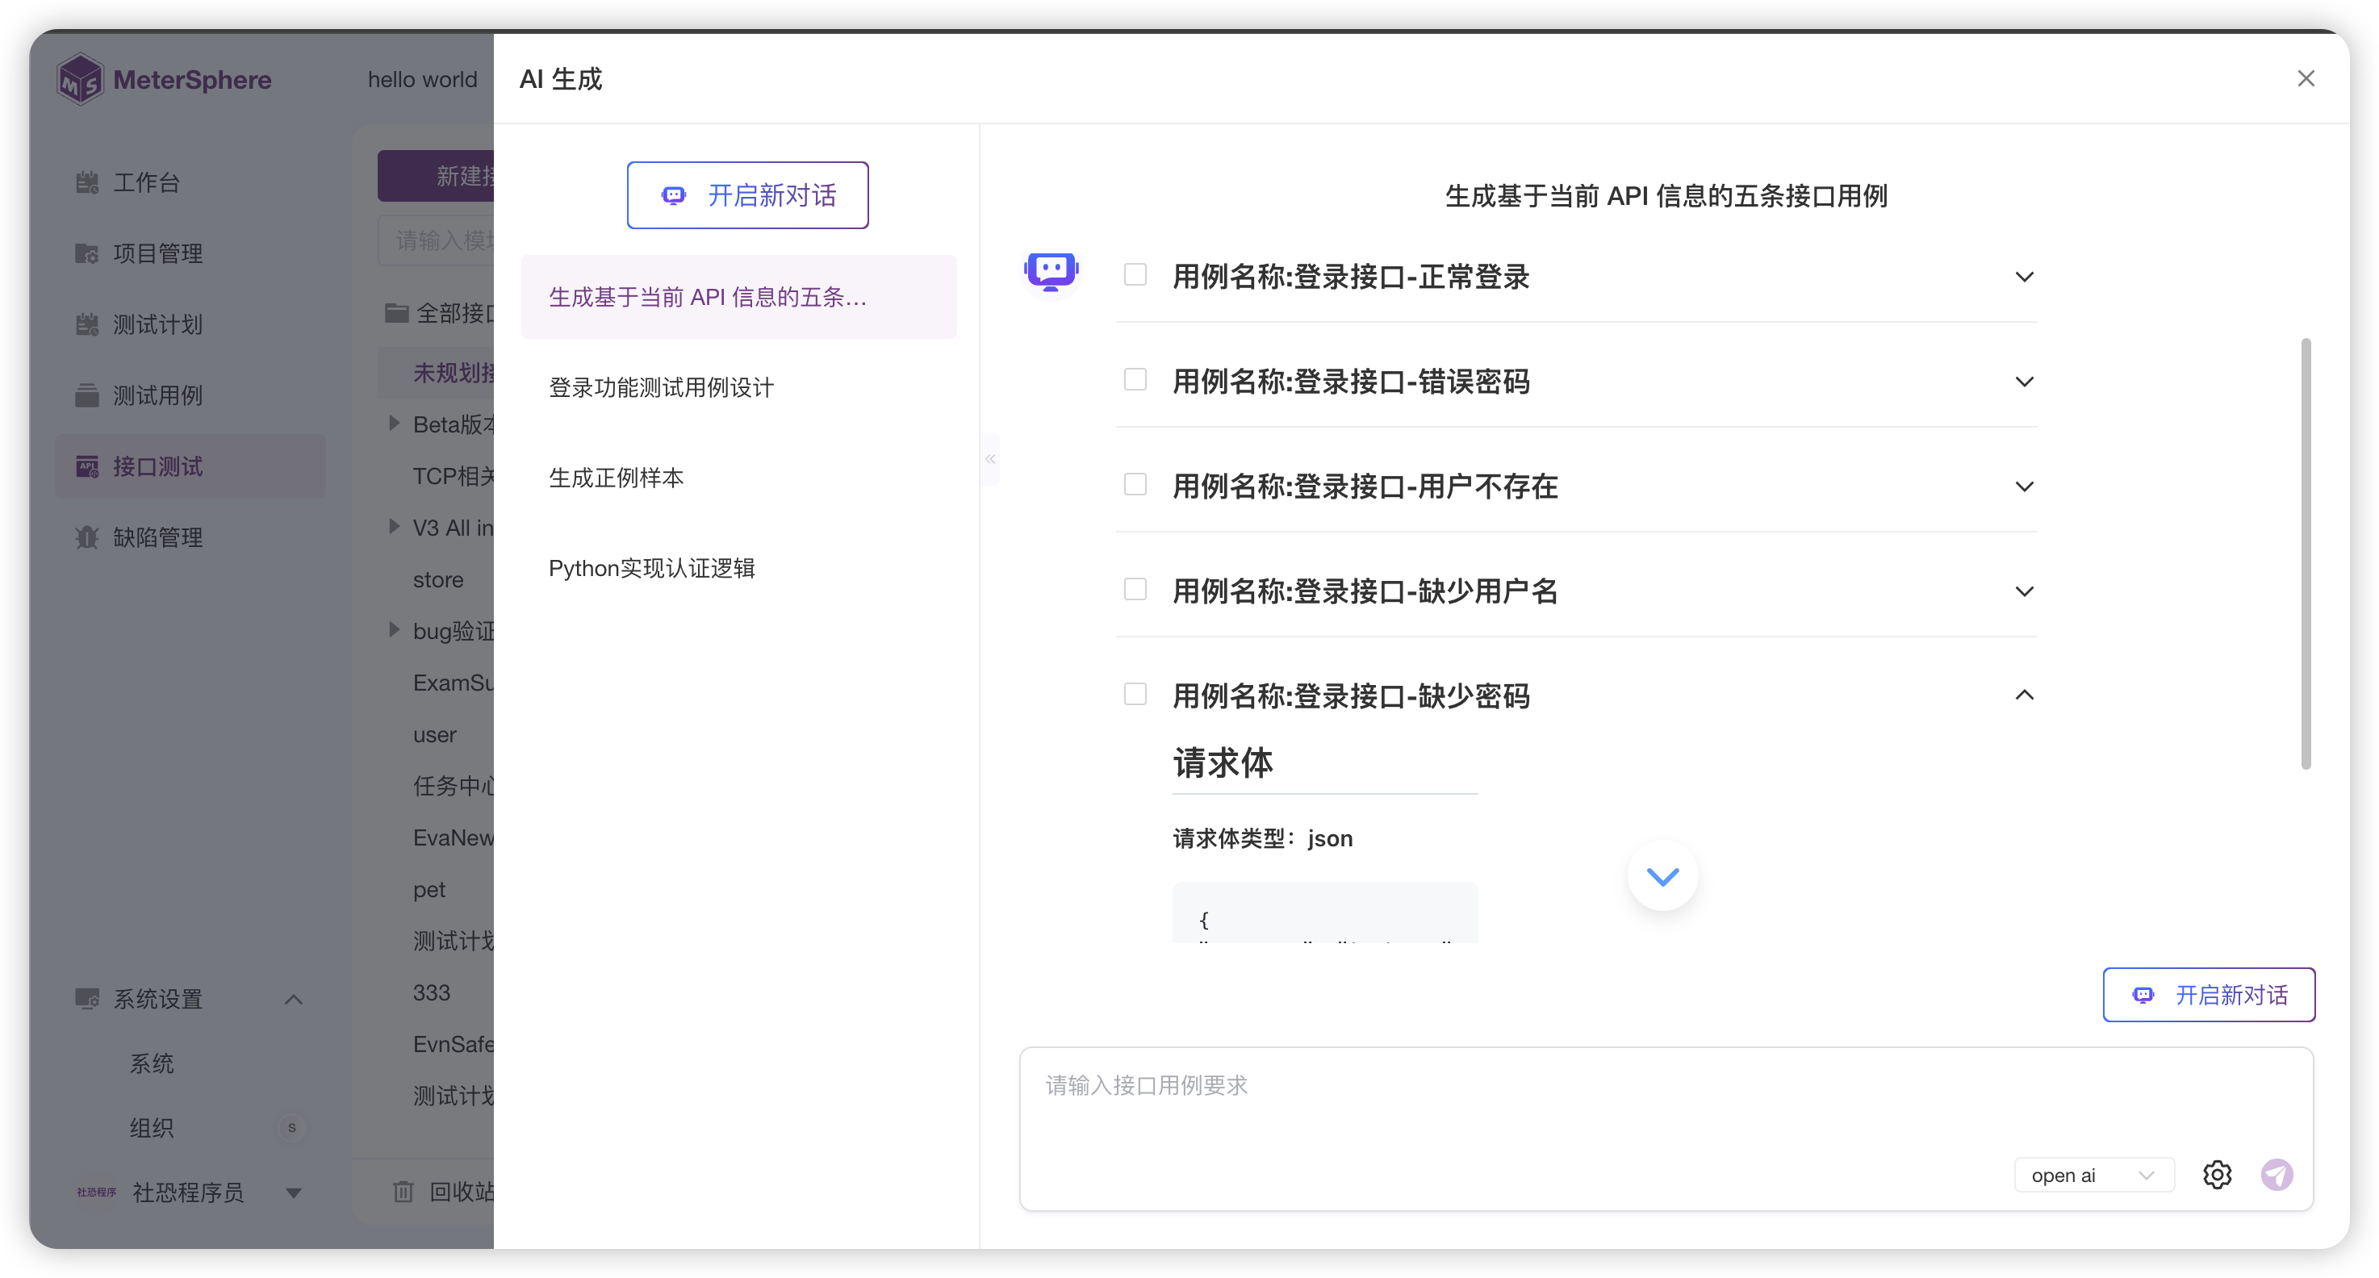
Task: Open the 缺陷管理 bug icon
Action: [x=87, y=537]
